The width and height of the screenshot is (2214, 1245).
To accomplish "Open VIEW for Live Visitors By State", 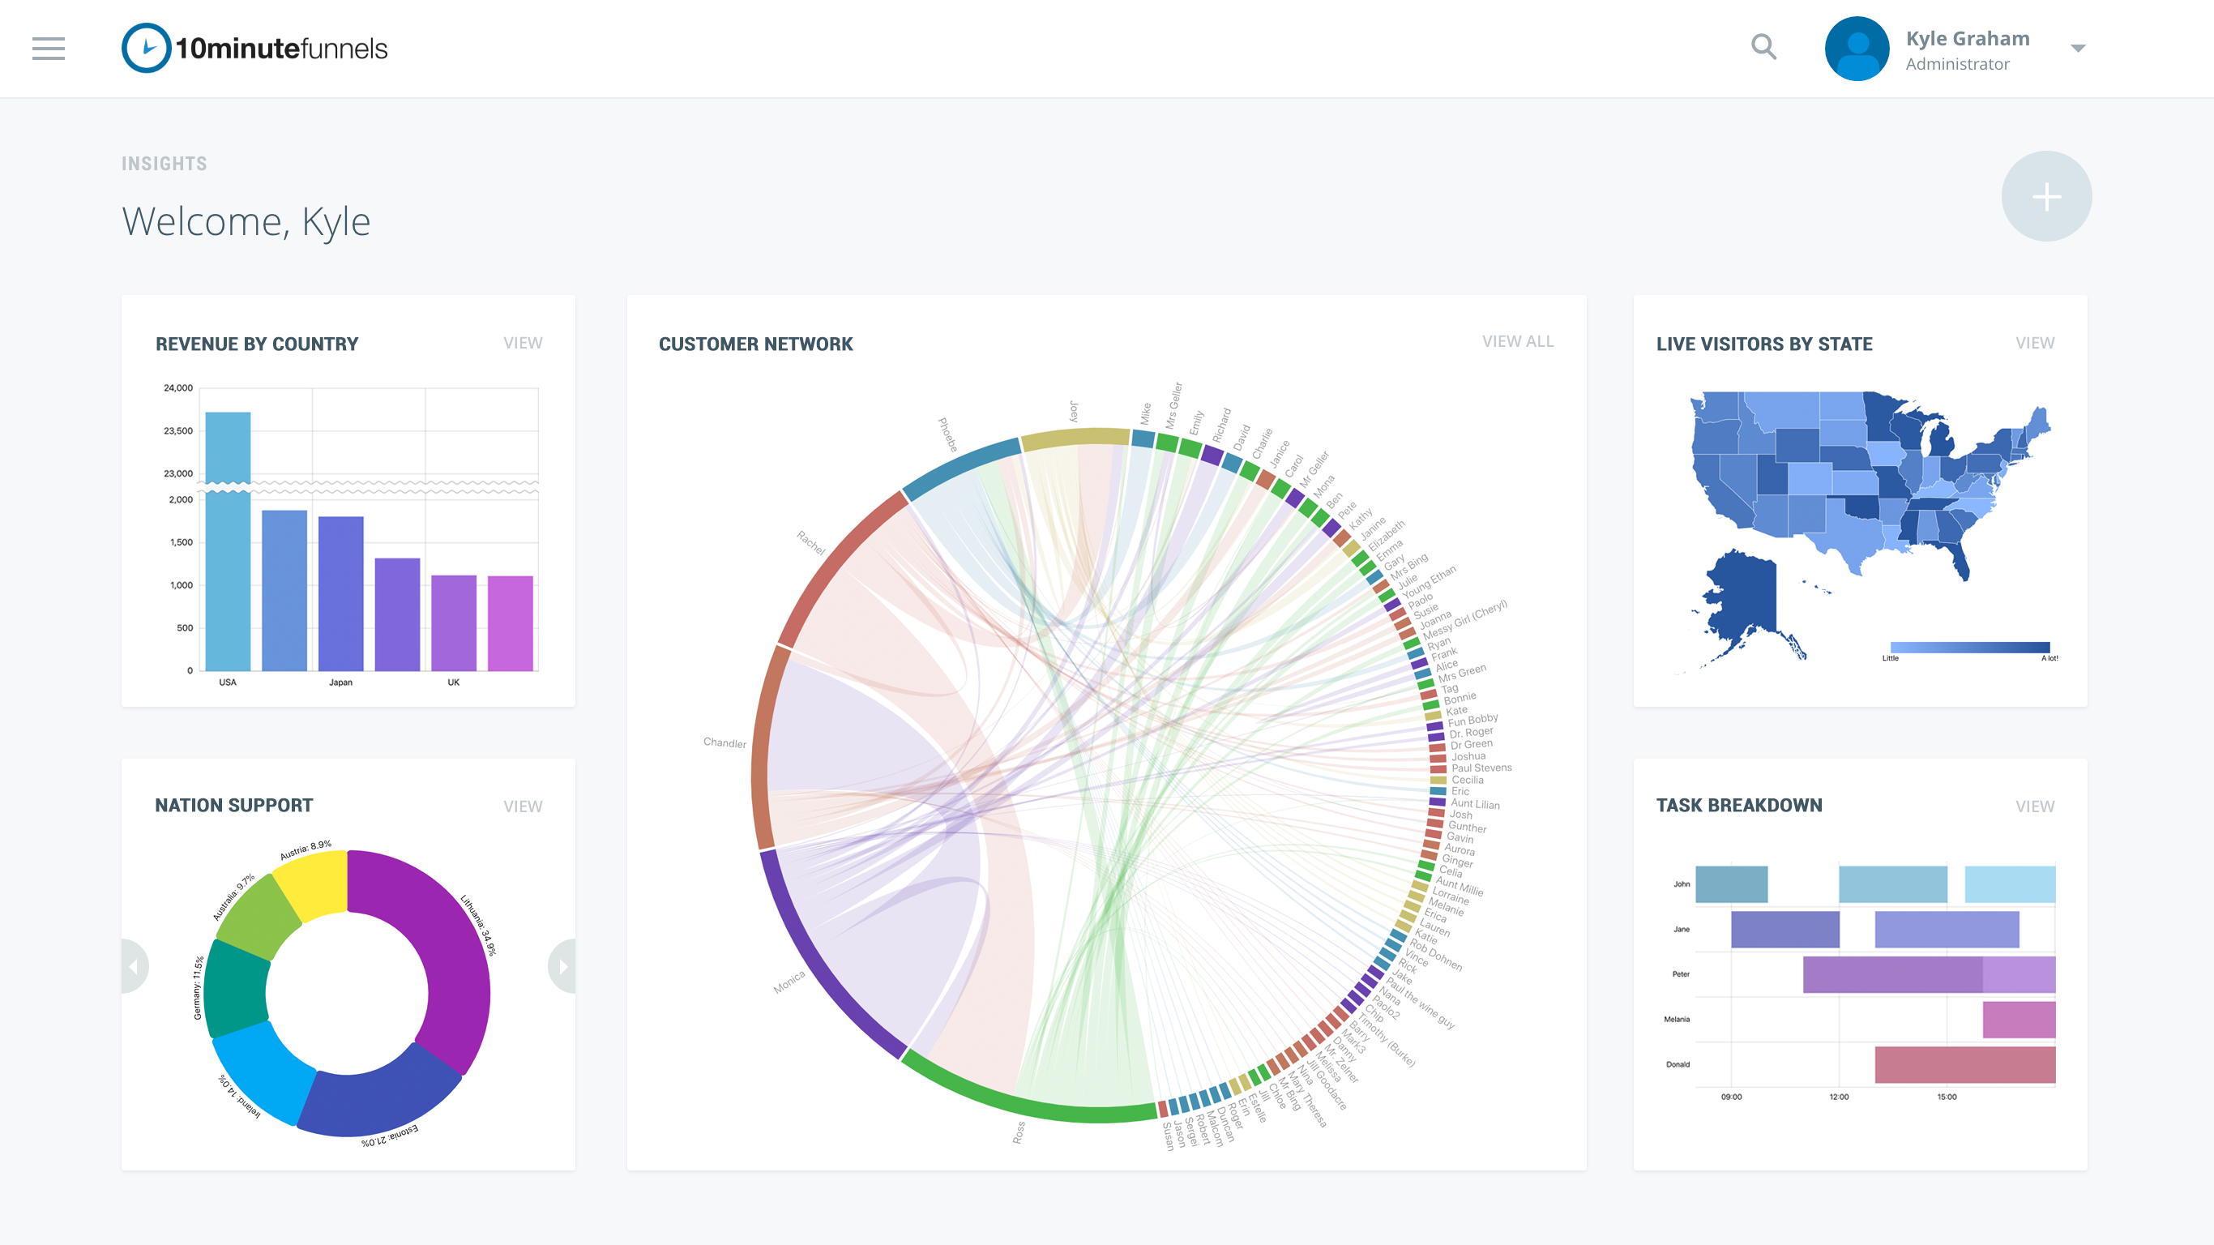I will [2034, 343].
